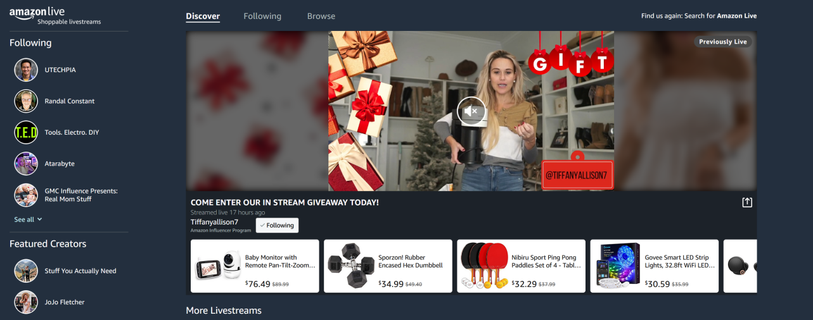Open JoJo Fletcher channel name
This screenshot has height=320, width=813.
65,302
